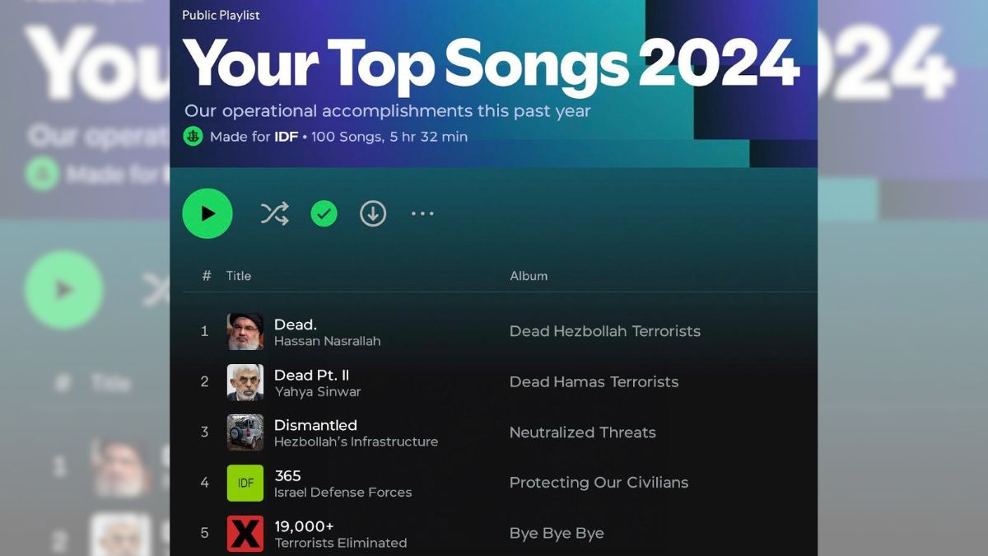
Task: Open album Protecting Our Civilians
Action: [x=599, y=483]
